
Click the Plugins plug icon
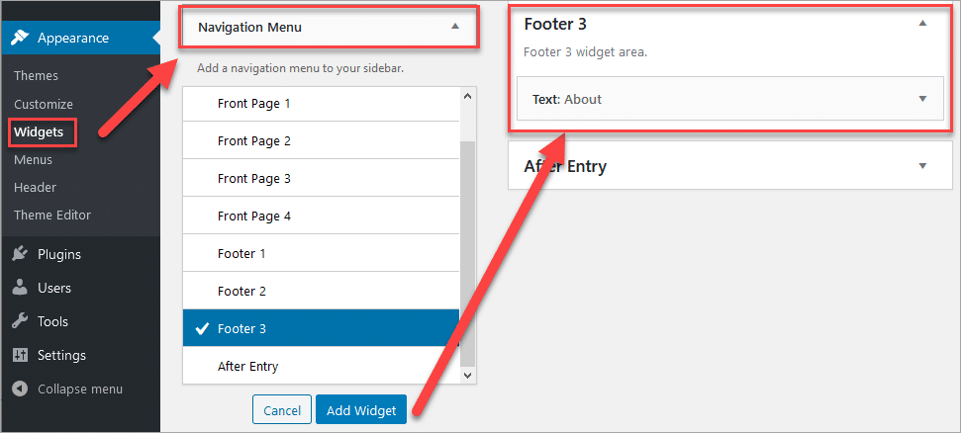click(x=20, y=254)
